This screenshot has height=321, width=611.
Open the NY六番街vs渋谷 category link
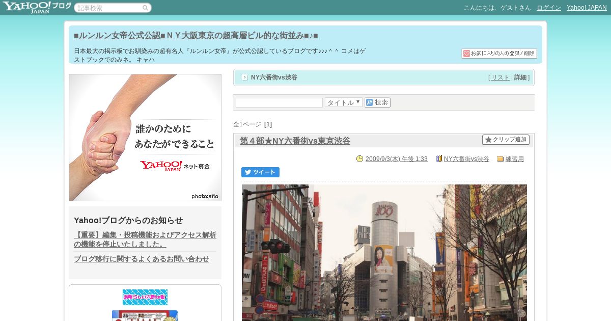(466, 159)
